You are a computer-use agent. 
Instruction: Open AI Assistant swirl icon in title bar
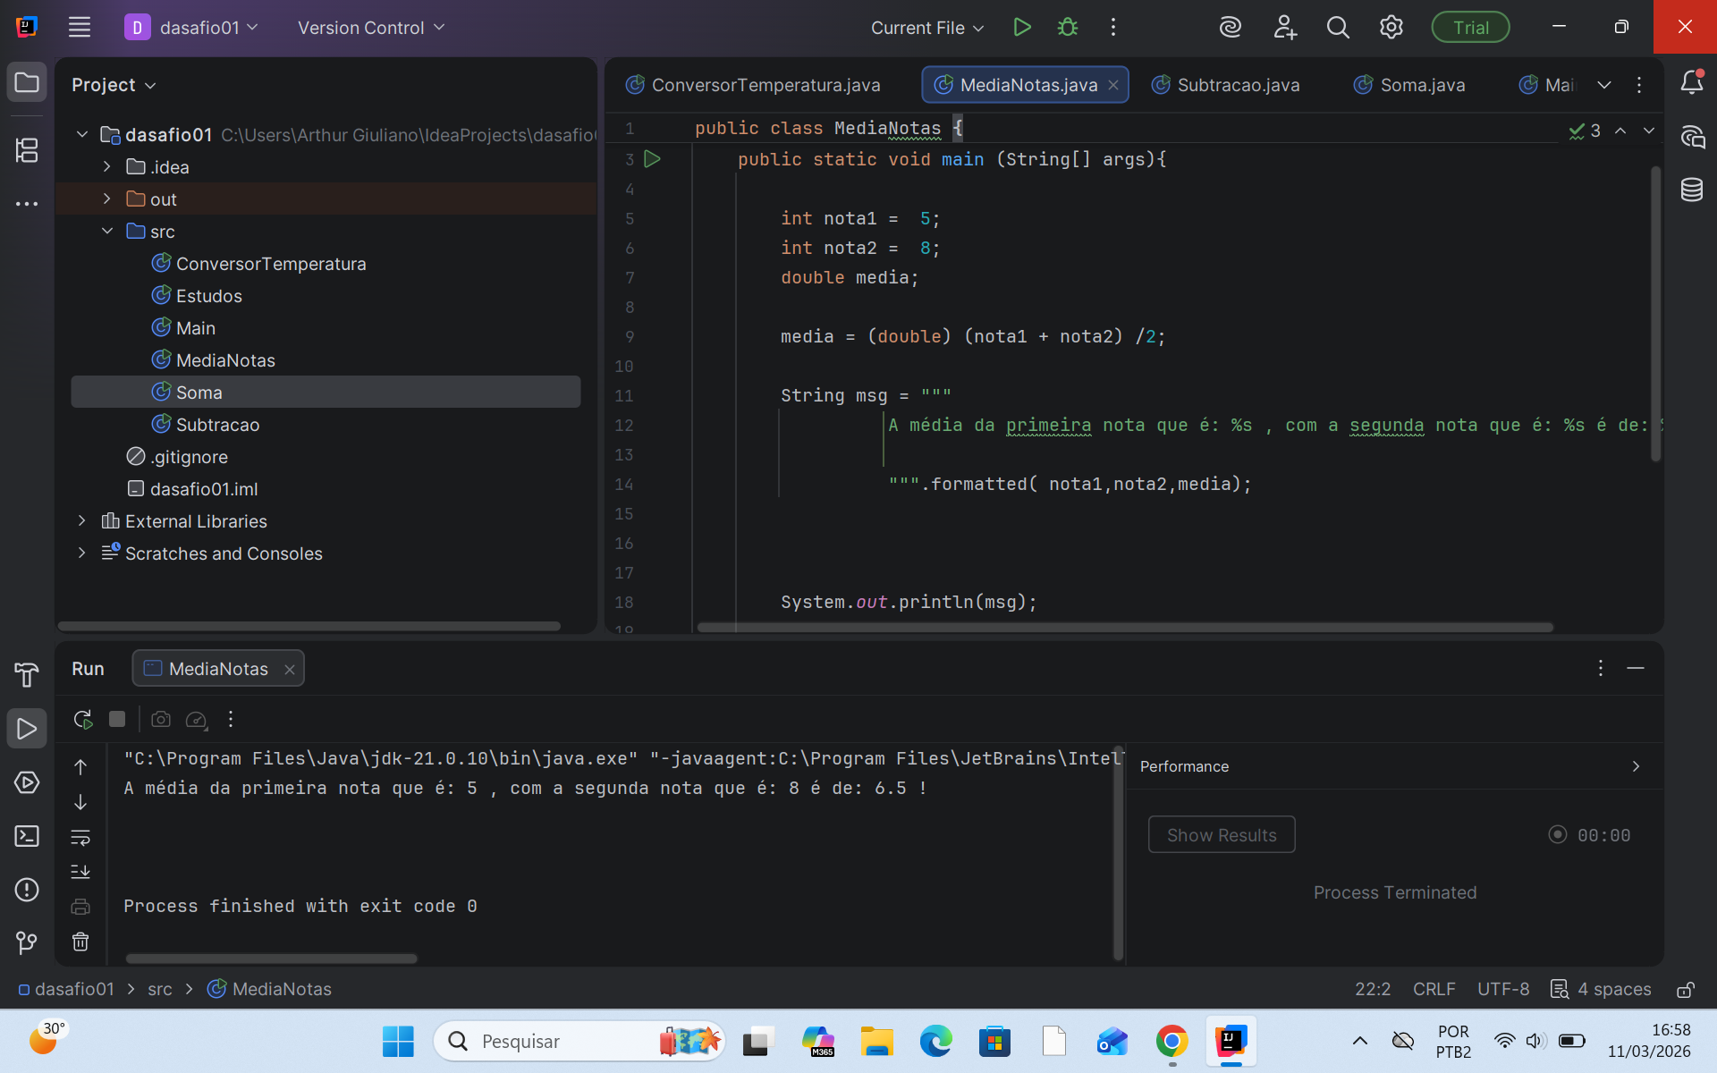point(1231,28)
